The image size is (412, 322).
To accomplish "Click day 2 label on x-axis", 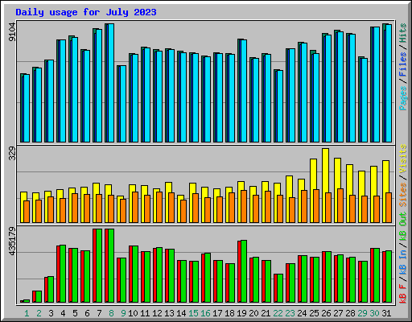I will [39, 313].
